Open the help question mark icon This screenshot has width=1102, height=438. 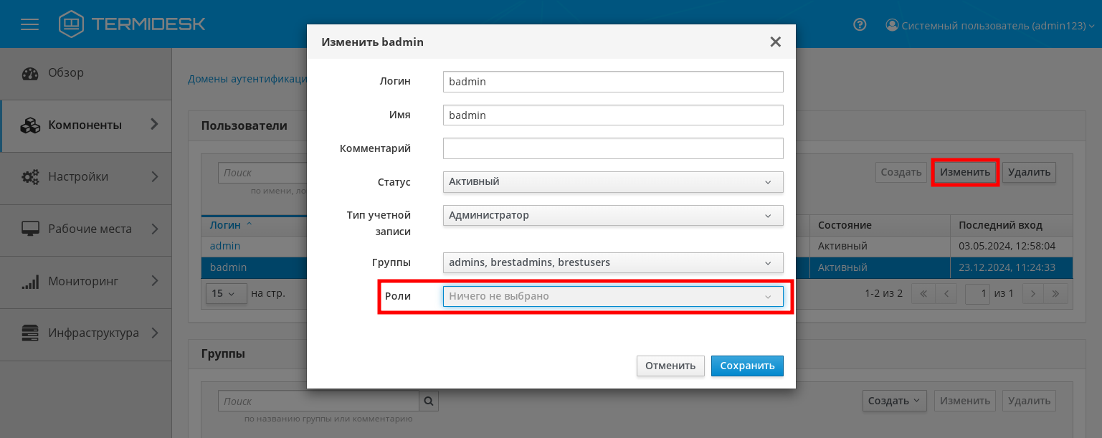tap(860, 25)
